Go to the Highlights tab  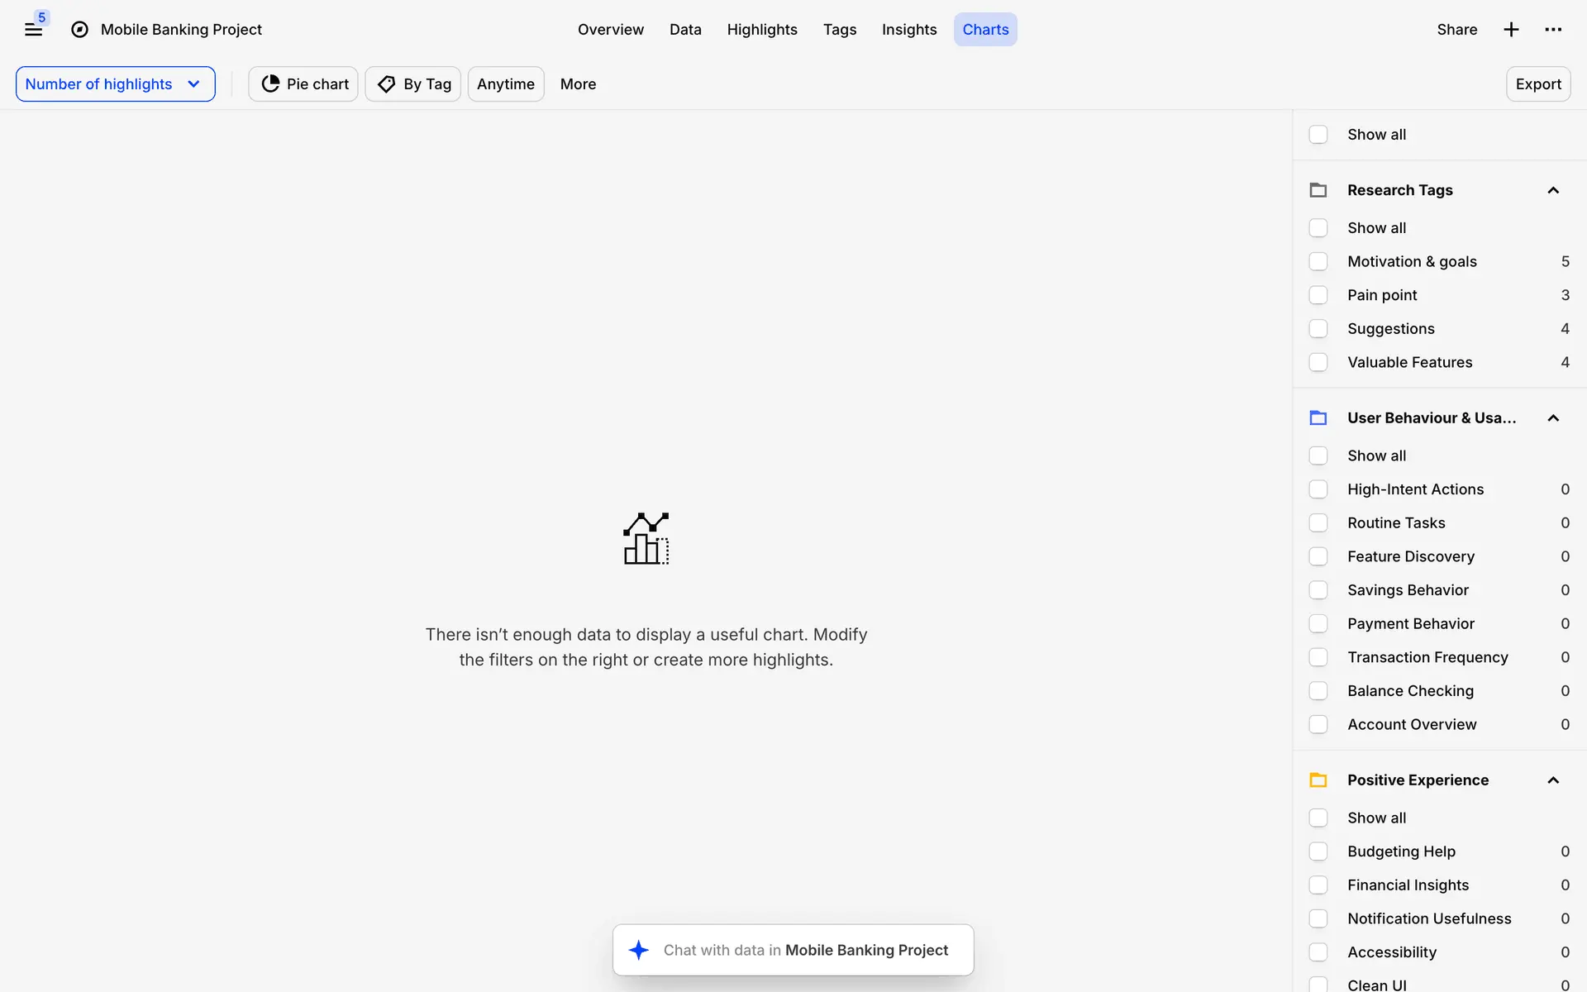coord(761,30)
